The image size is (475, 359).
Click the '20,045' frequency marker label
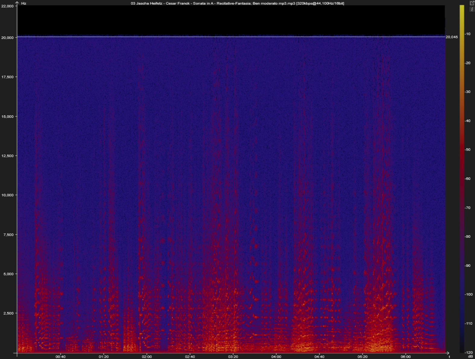click(451, 37)
